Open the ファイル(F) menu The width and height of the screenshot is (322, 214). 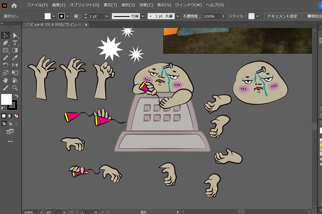(x=37, y=6)
